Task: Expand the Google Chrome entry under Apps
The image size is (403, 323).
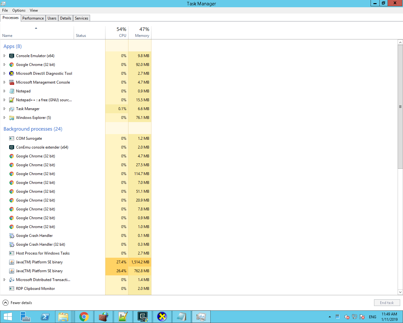Action: 4,65
